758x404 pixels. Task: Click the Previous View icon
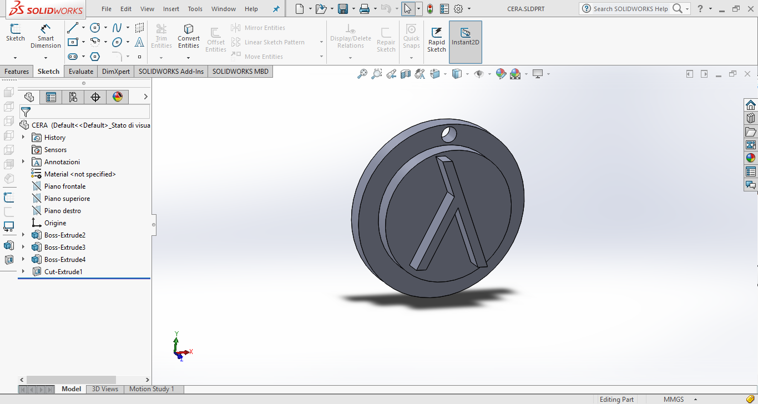(x=391, y=74)
